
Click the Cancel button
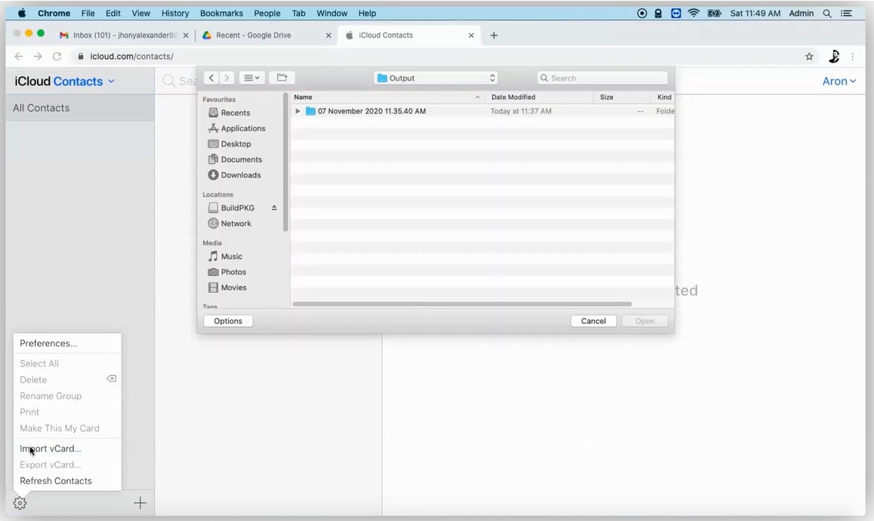[593, 320]
